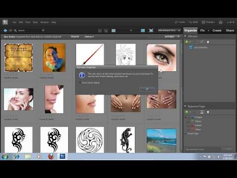This screenshot has height=178, width=237.
Task: Rotate selected photo right
Action: click(106, 31)
